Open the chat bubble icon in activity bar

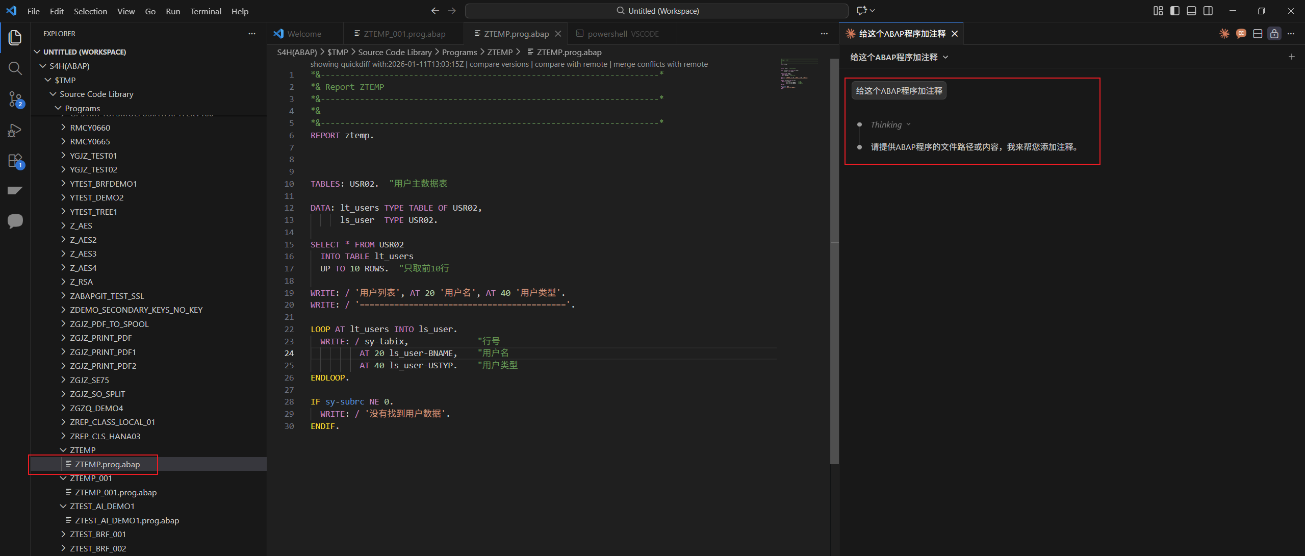coord(15,221)
